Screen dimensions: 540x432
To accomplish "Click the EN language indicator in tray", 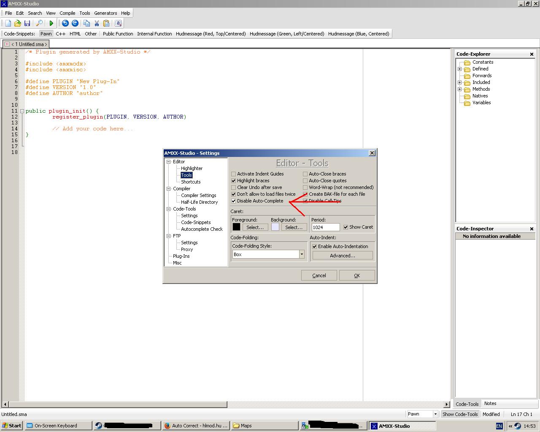I will [x=499, y=426].
